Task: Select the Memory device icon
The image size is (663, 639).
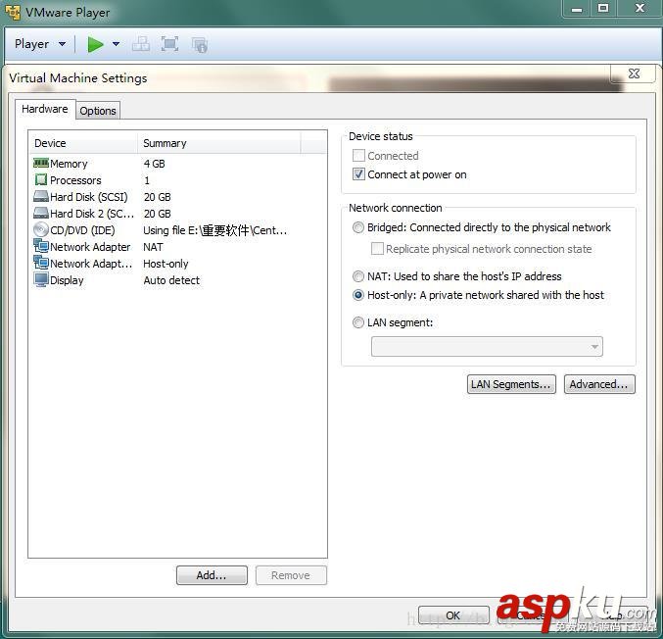Action: point(40,163)
